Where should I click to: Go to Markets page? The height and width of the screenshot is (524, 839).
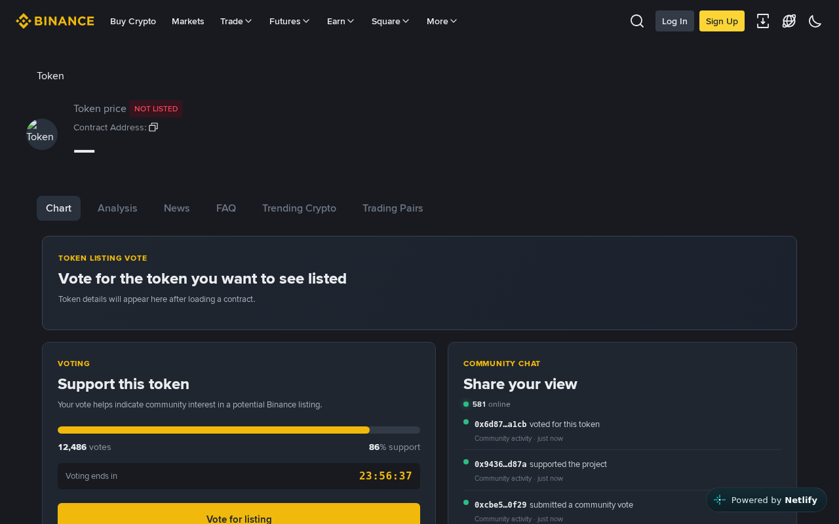(188, 21)
